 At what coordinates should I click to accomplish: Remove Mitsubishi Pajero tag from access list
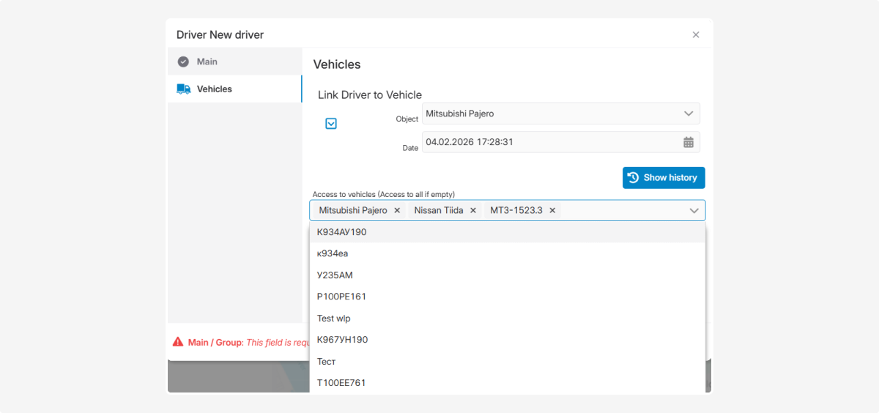pos(397,210)
